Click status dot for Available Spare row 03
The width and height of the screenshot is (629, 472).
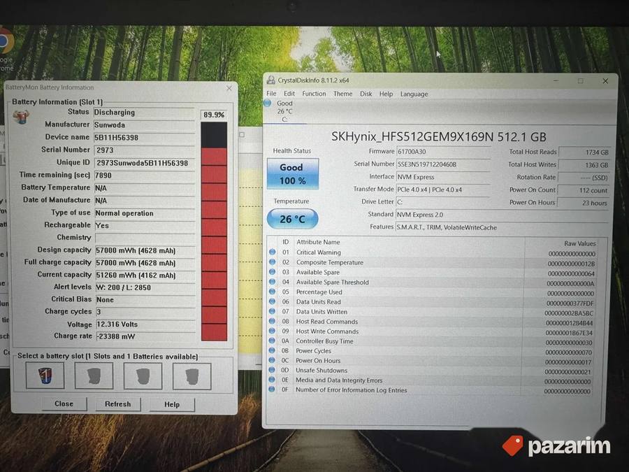tap(273, 272)
